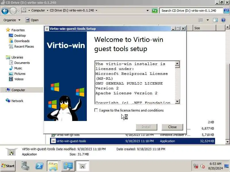
Task: Open Explorer help icon
Action: coord(223,20)
